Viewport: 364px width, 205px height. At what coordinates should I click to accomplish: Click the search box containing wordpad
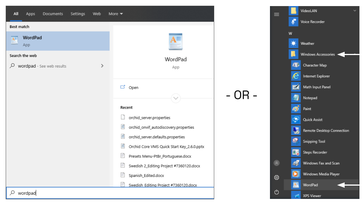click(x=110, y=193)
